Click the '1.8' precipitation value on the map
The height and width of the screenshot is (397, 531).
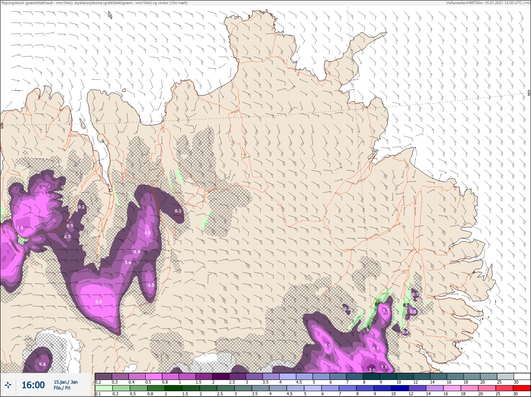pos(384,368)
